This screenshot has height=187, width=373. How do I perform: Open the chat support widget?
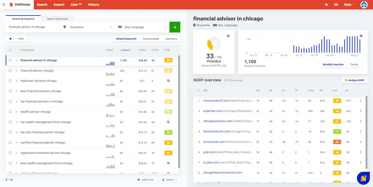coord(363,178)
